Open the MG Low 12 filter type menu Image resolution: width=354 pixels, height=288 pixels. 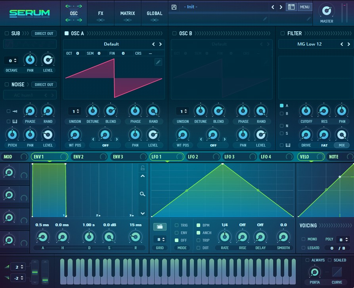pos(309,44)
